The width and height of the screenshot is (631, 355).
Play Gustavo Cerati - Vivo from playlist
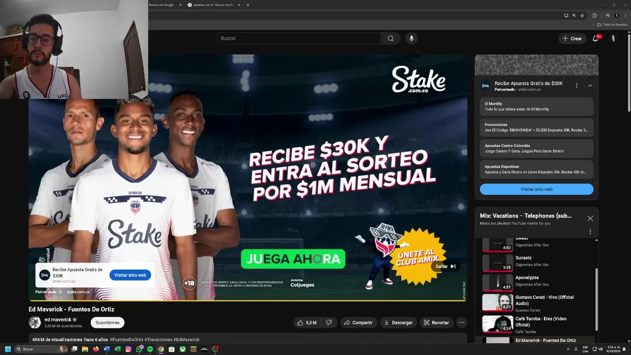[x=536, y=302]
